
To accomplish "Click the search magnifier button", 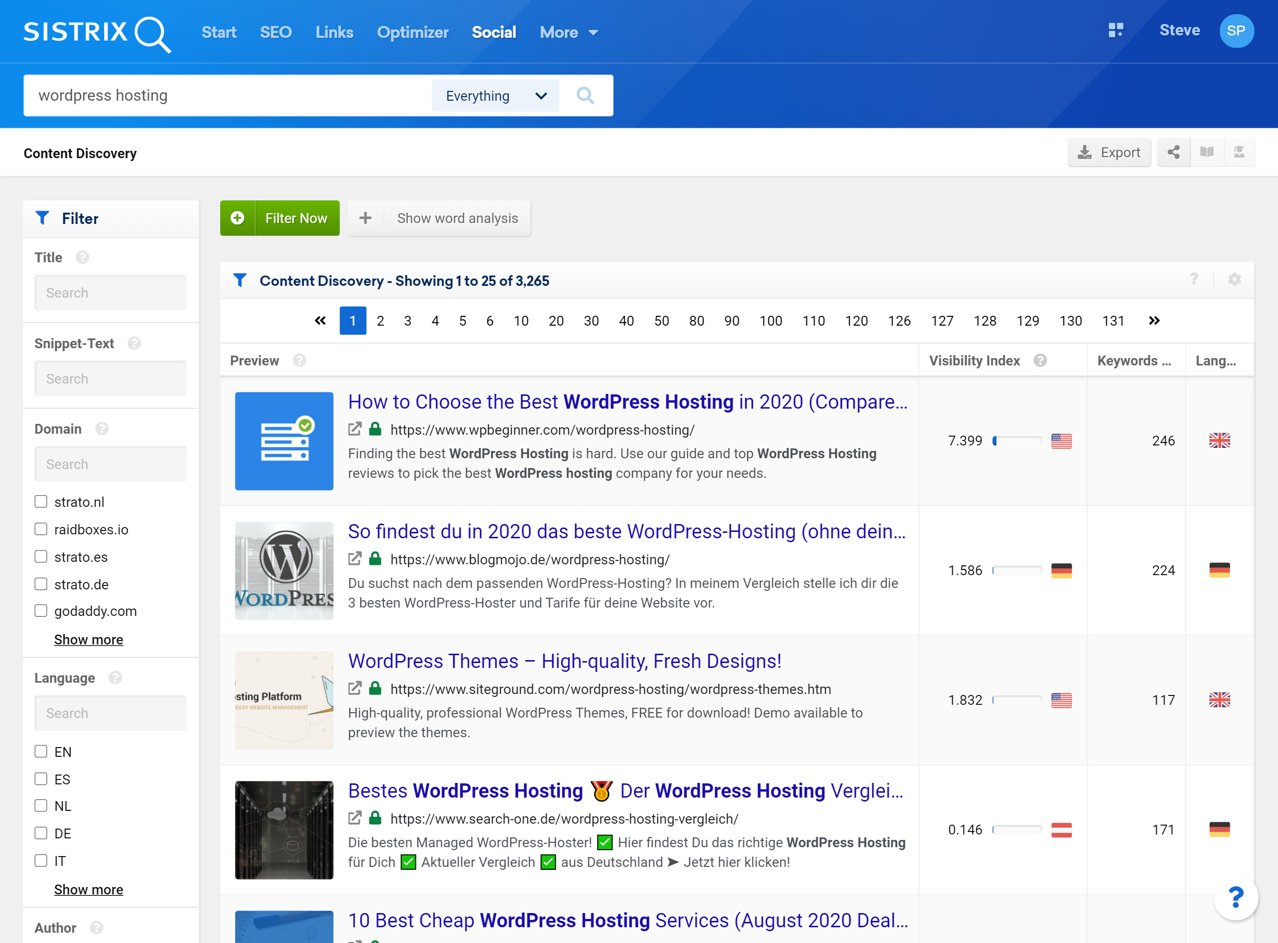I will coord(585,95).
